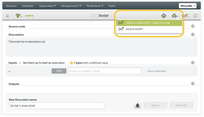This screenshot has height=117, width=204.
Task: Click the bell notification icon
Action: click(138, 105)
